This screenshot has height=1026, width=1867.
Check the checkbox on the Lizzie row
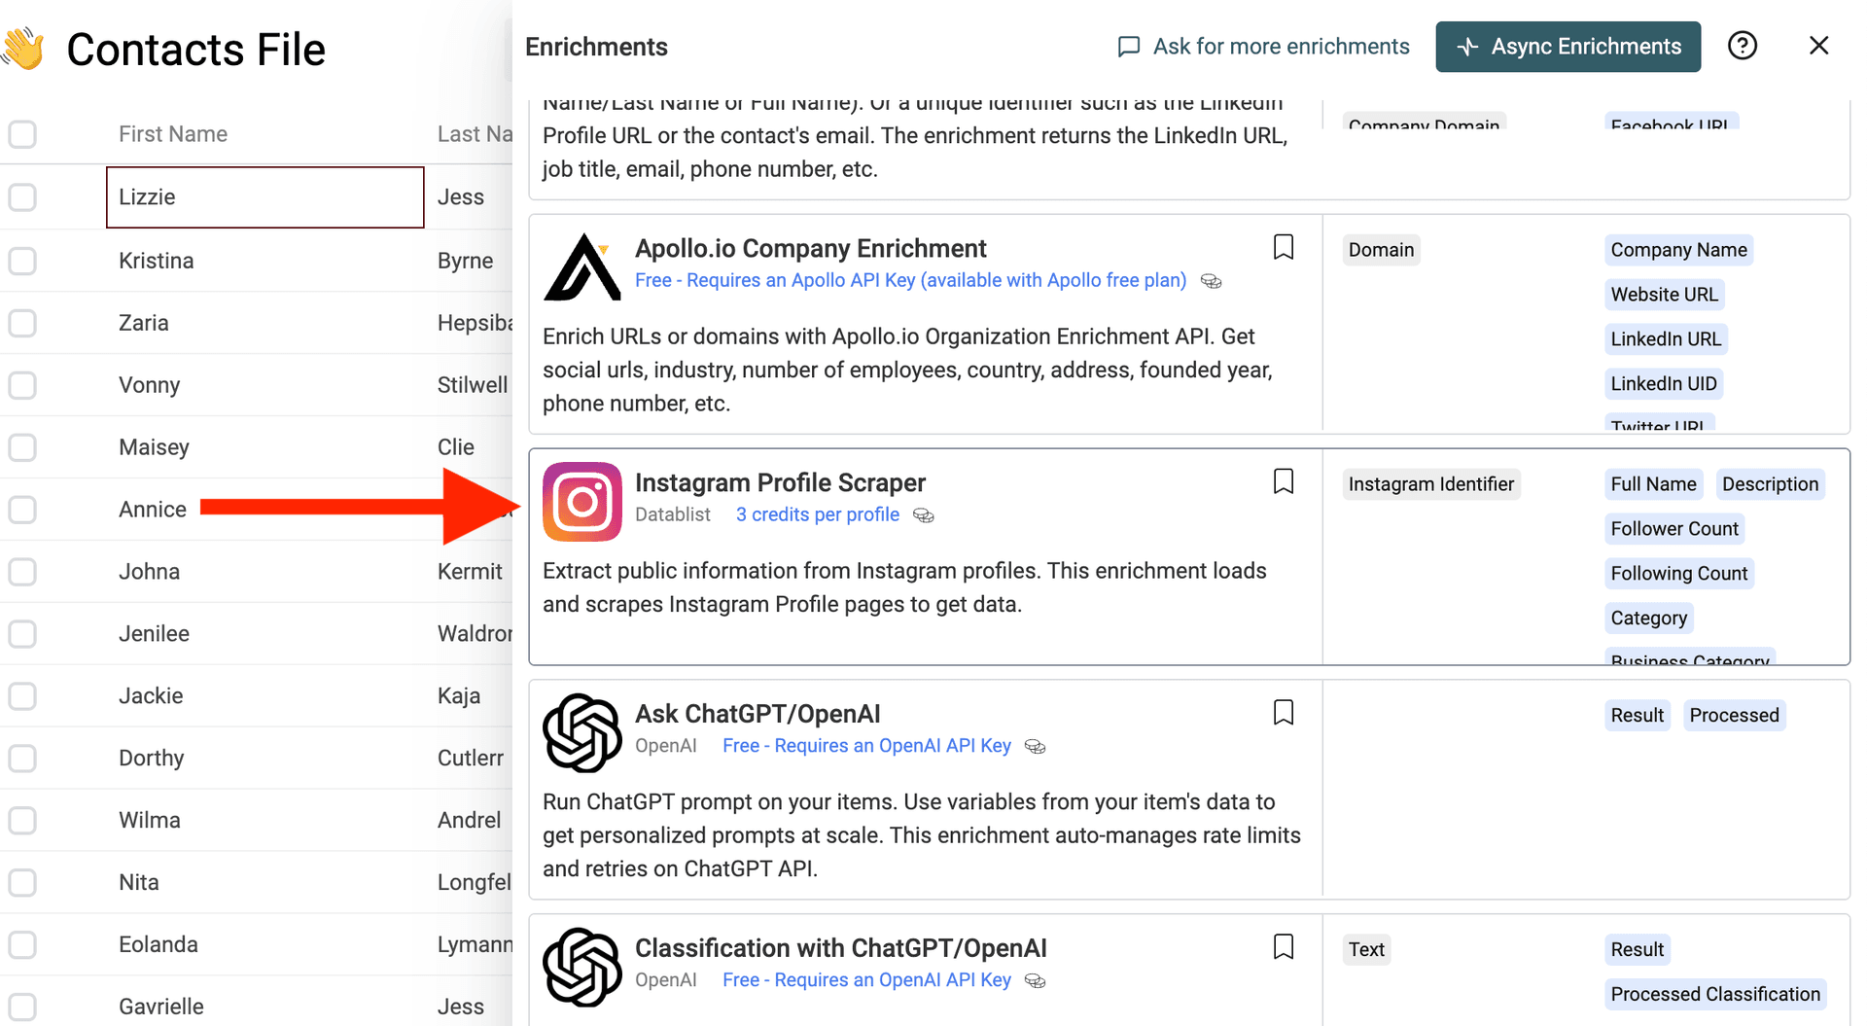pyautogui.click(x=21, y=196)
